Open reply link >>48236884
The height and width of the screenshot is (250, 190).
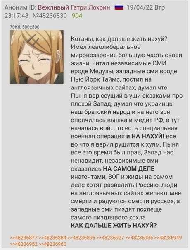point(52,238)
